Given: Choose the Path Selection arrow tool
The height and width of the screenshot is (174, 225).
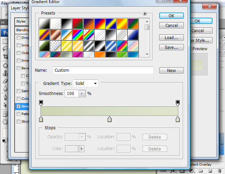Looking at the screenshot, I should click(x=5, y=105).
